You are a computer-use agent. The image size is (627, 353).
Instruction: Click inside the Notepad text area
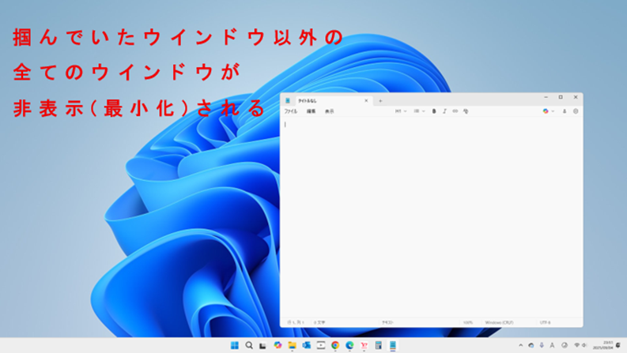(431, 217)
